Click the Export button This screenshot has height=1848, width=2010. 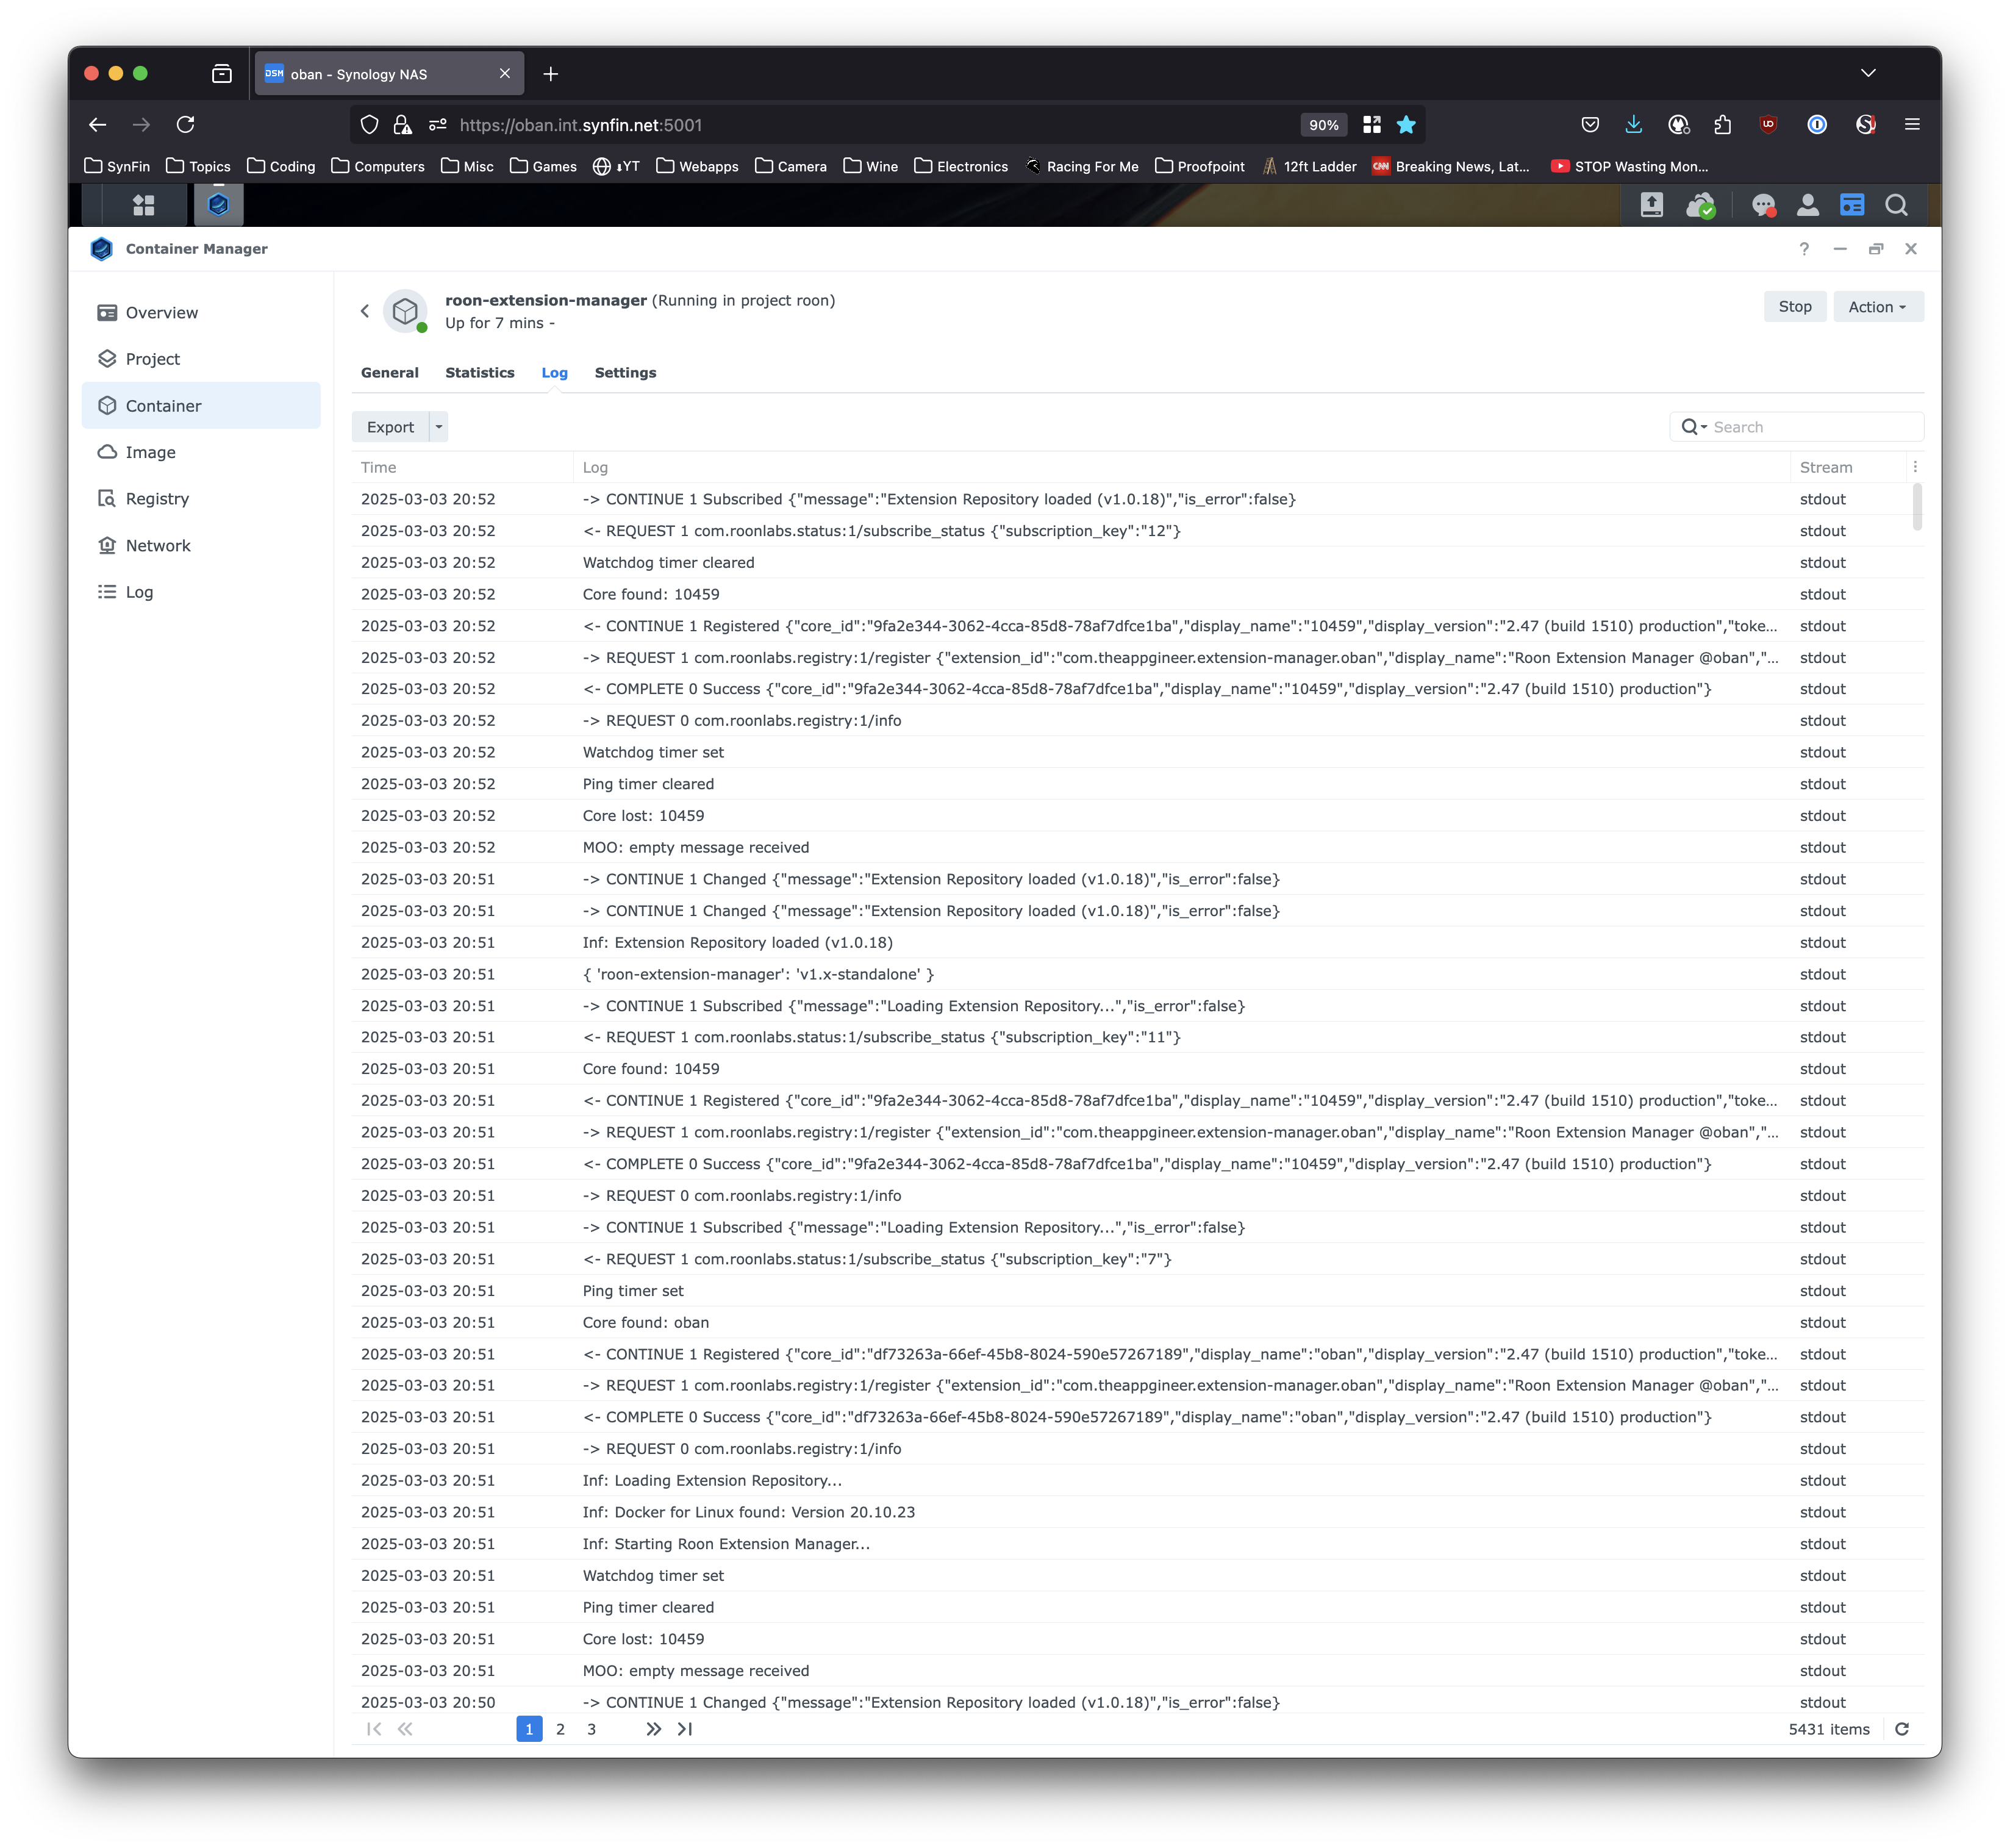[390, 427]
